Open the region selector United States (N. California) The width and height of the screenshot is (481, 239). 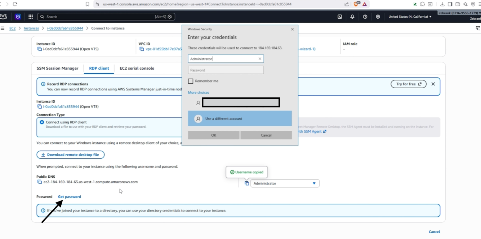tap(410, 17)
